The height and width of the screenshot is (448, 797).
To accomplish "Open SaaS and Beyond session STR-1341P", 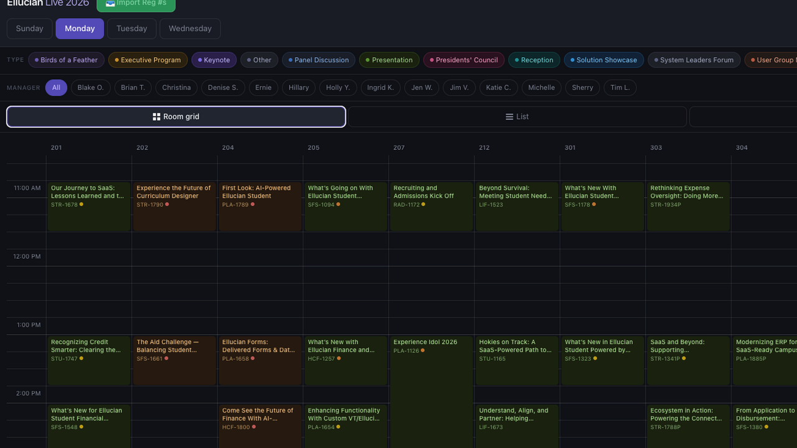I will click(688, 360).
